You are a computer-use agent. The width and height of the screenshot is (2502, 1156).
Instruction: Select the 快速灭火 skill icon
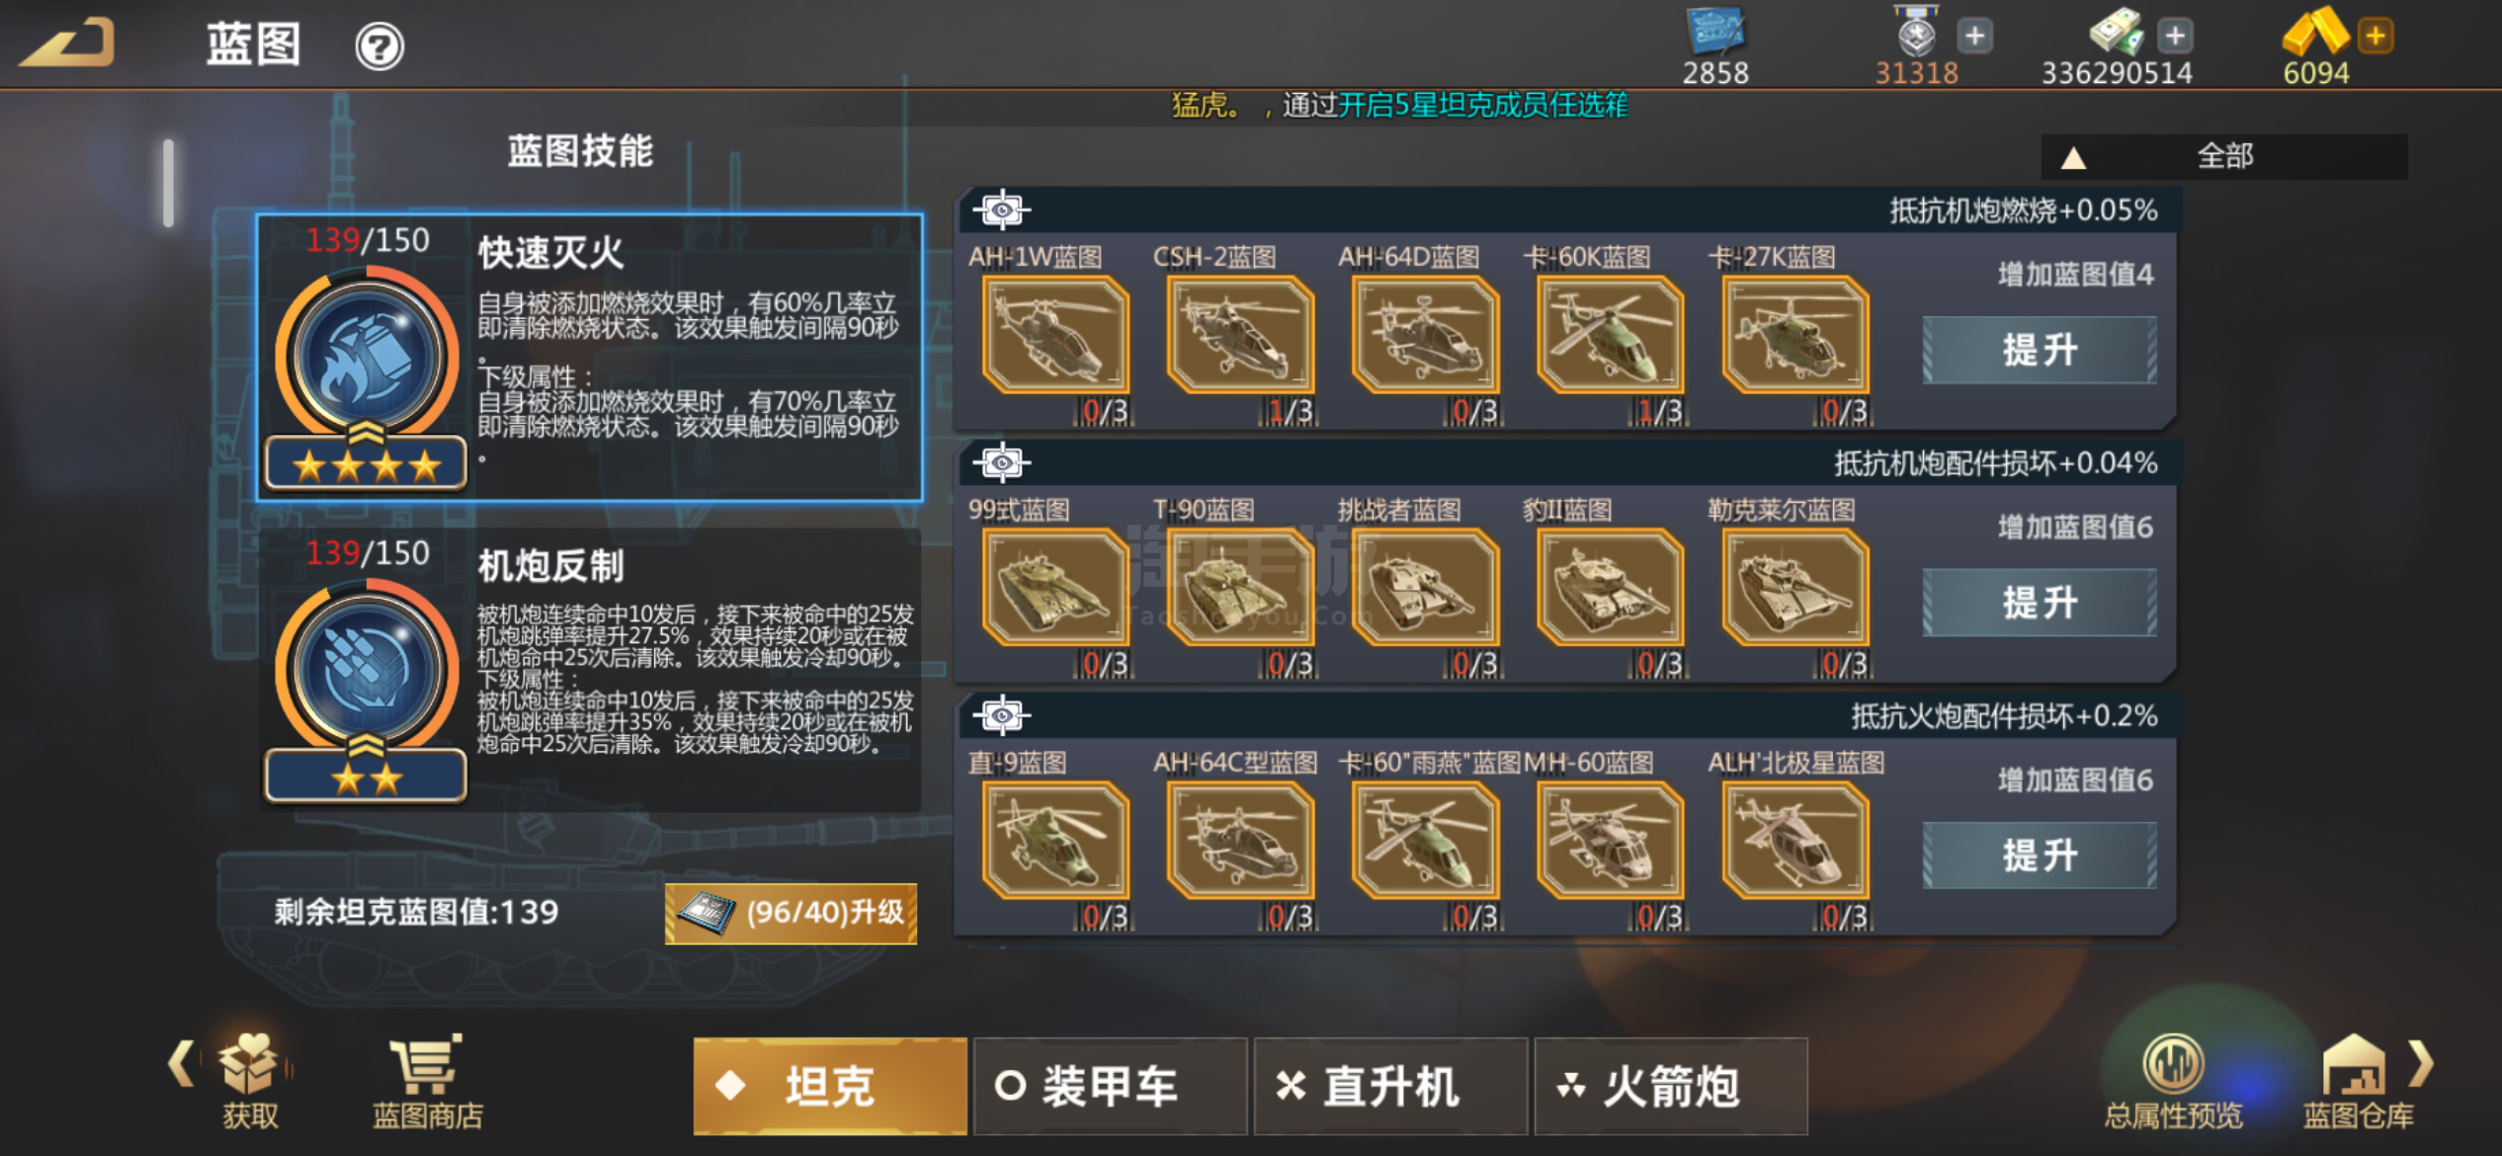pos(367,360)
